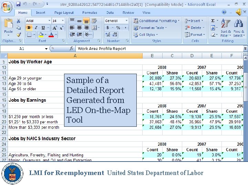Screen dimensions: 248x186
Task: Apply the red Font Color
Action: [51, 34]
